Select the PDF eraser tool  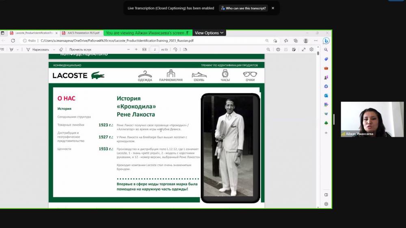coord(61,49)
